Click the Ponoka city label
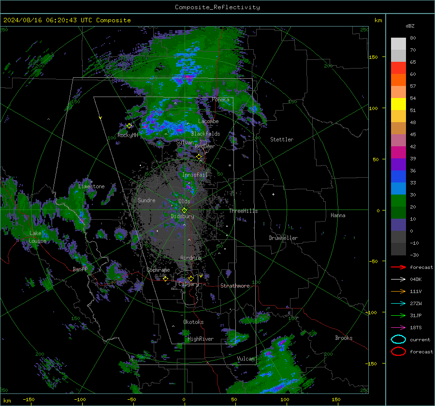This screenshot has width=435, height=406. tap(220, 99)
